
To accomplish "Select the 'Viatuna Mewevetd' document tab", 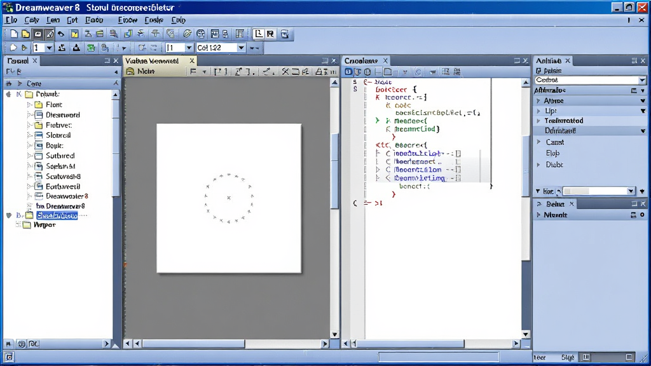I will pos(152,60).
